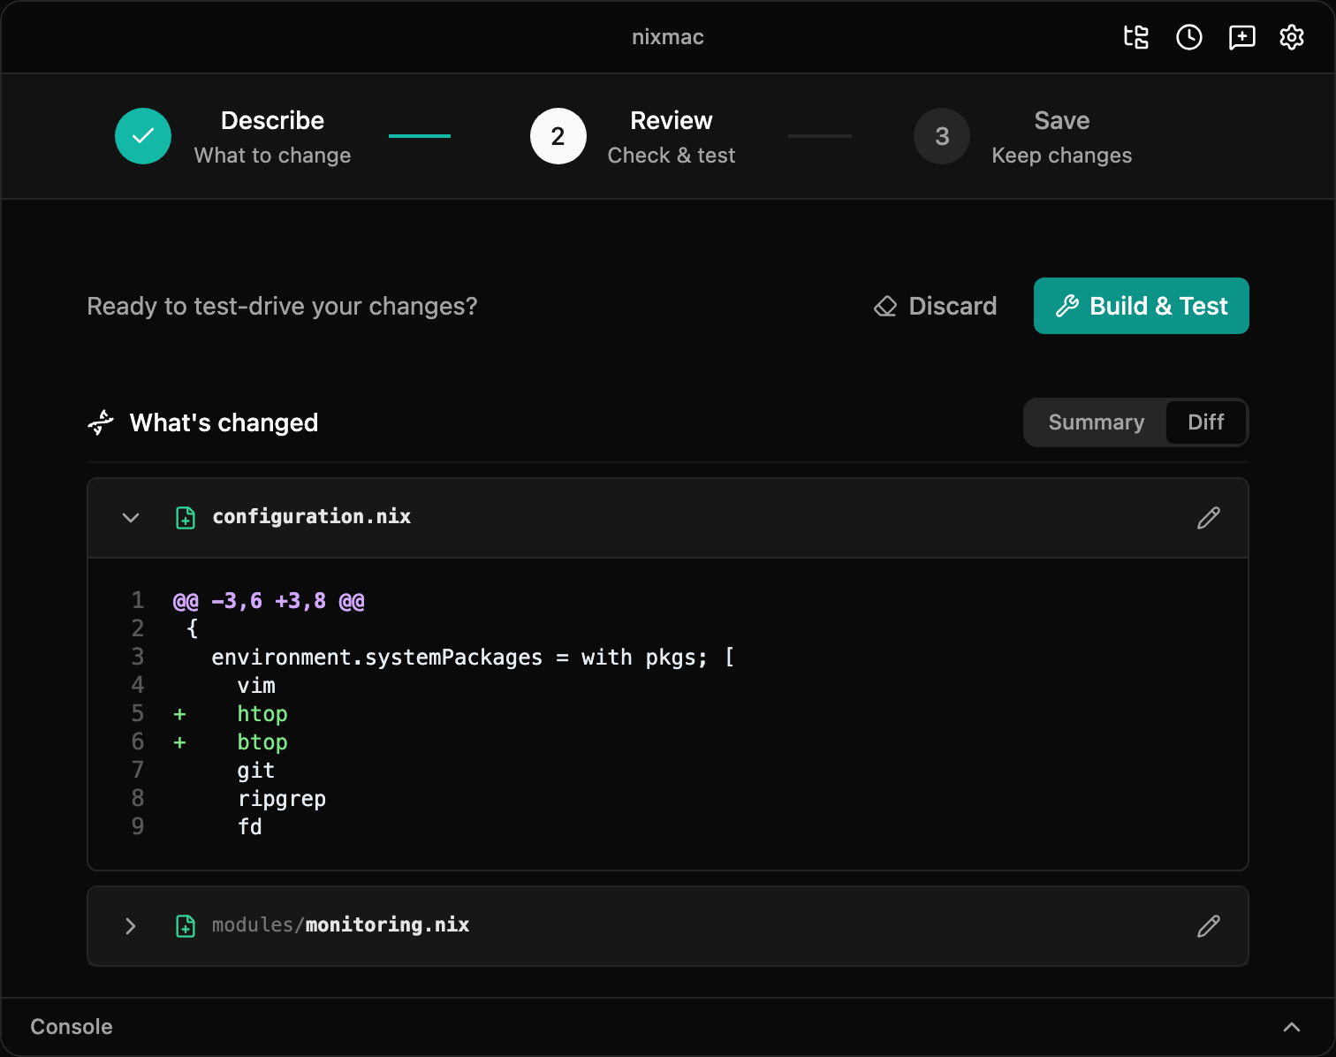Screen dimensions: 1336x1057
Task: Click the git line in the diff
Action: 256,771
